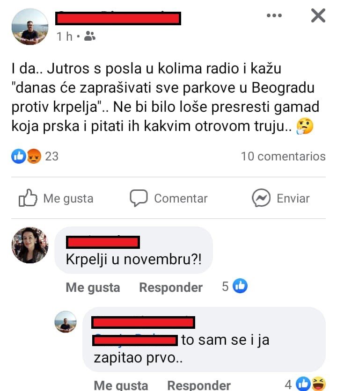Reply to the 'Krpelji u novembru?!' comment

pos(171,287)
